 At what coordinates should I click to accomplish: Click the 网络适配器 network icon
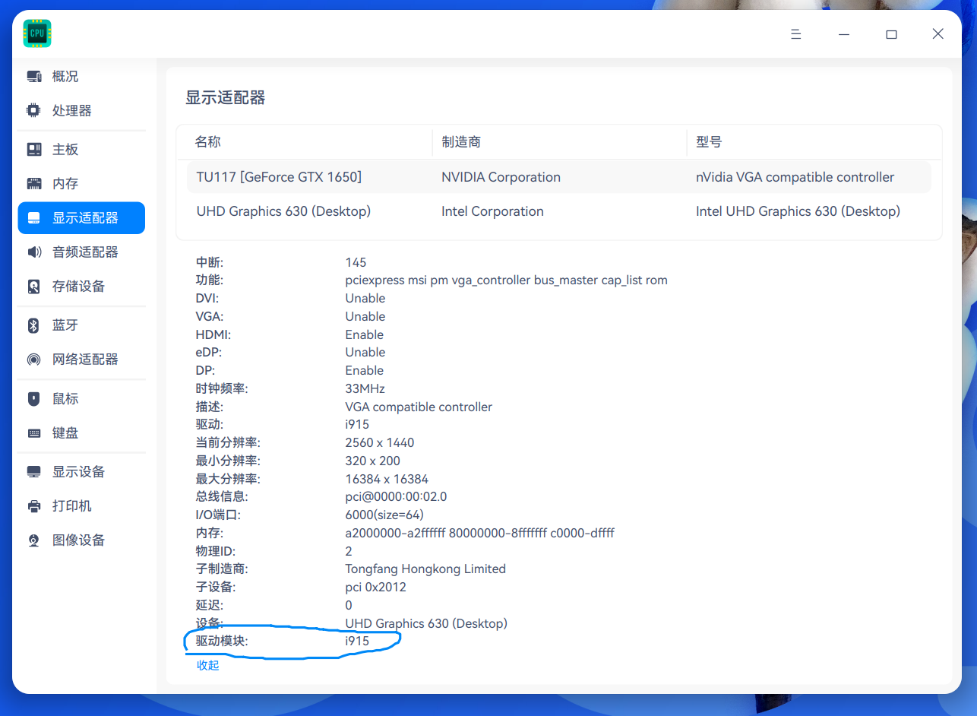pyautogui.click(x=33, y=360)
